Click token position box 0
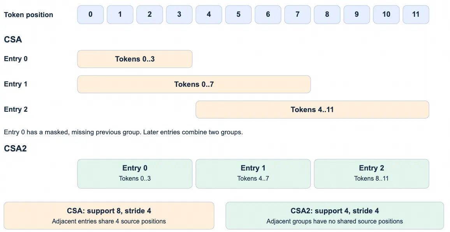Screen dimensions: 450x232 pyautogui.click(x=90, y=14)
